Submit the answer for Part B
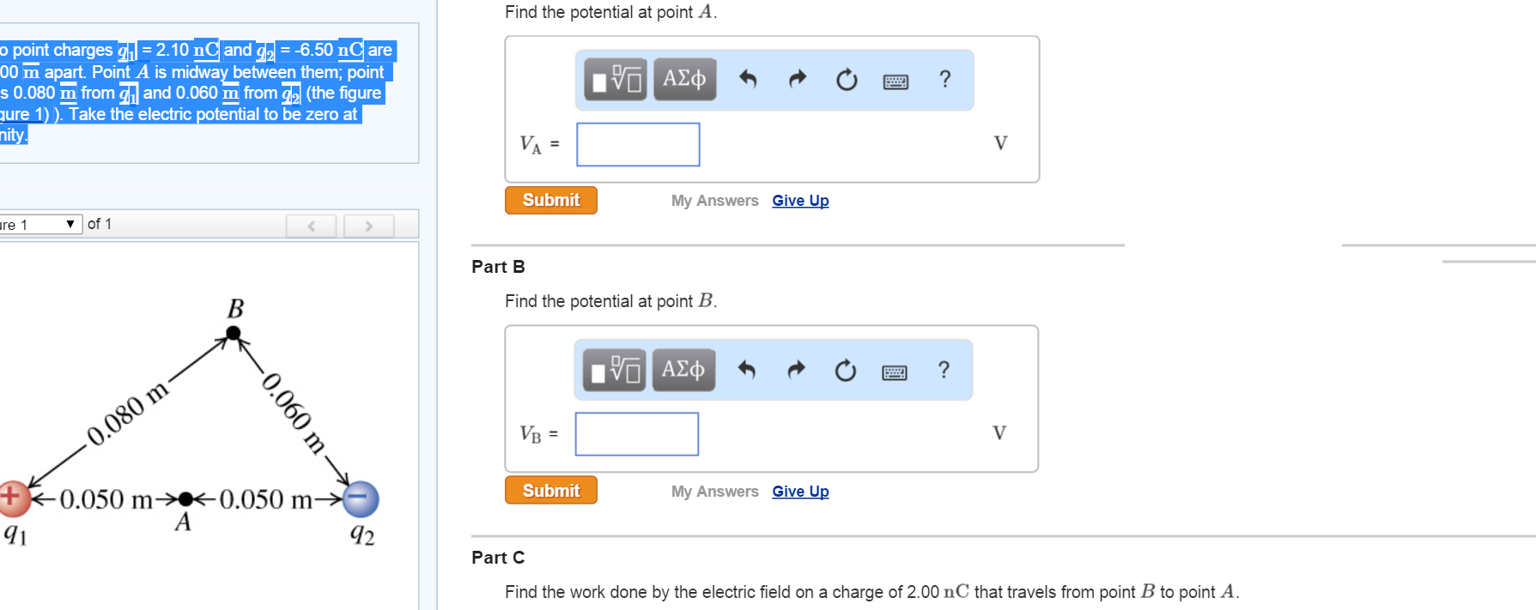1536x610 pixels. 550,490
